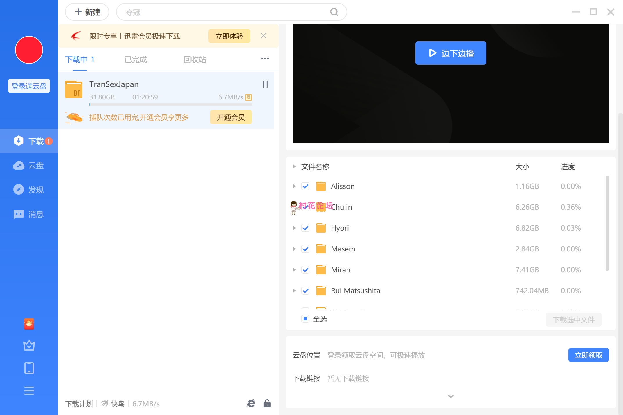The image size is (623, 415).
Task: Click the 开通会员 button
Action: click(x=231, y=117)
